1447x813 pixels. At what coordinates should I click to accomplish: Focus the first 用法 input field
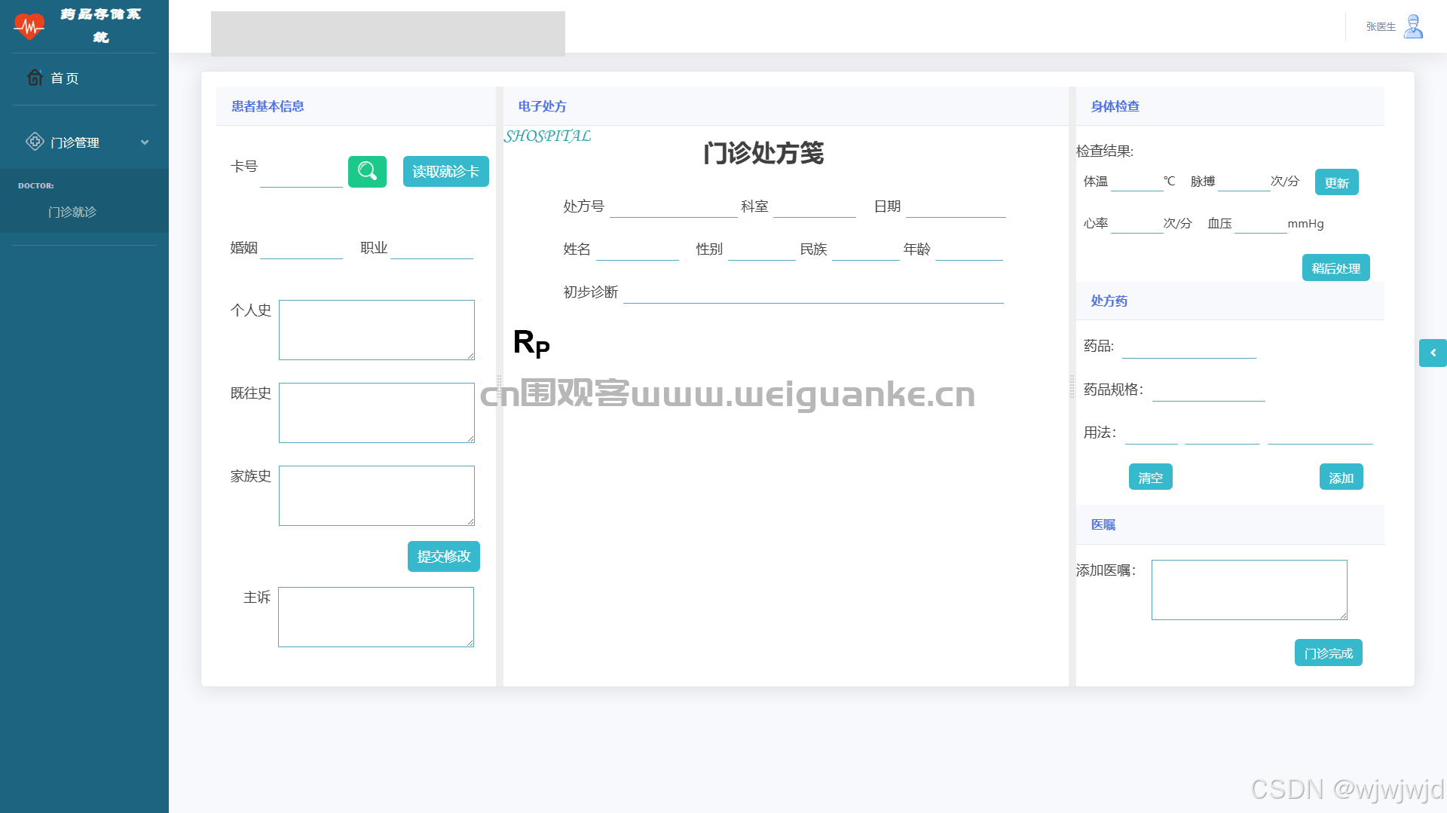coord(1151,433)
